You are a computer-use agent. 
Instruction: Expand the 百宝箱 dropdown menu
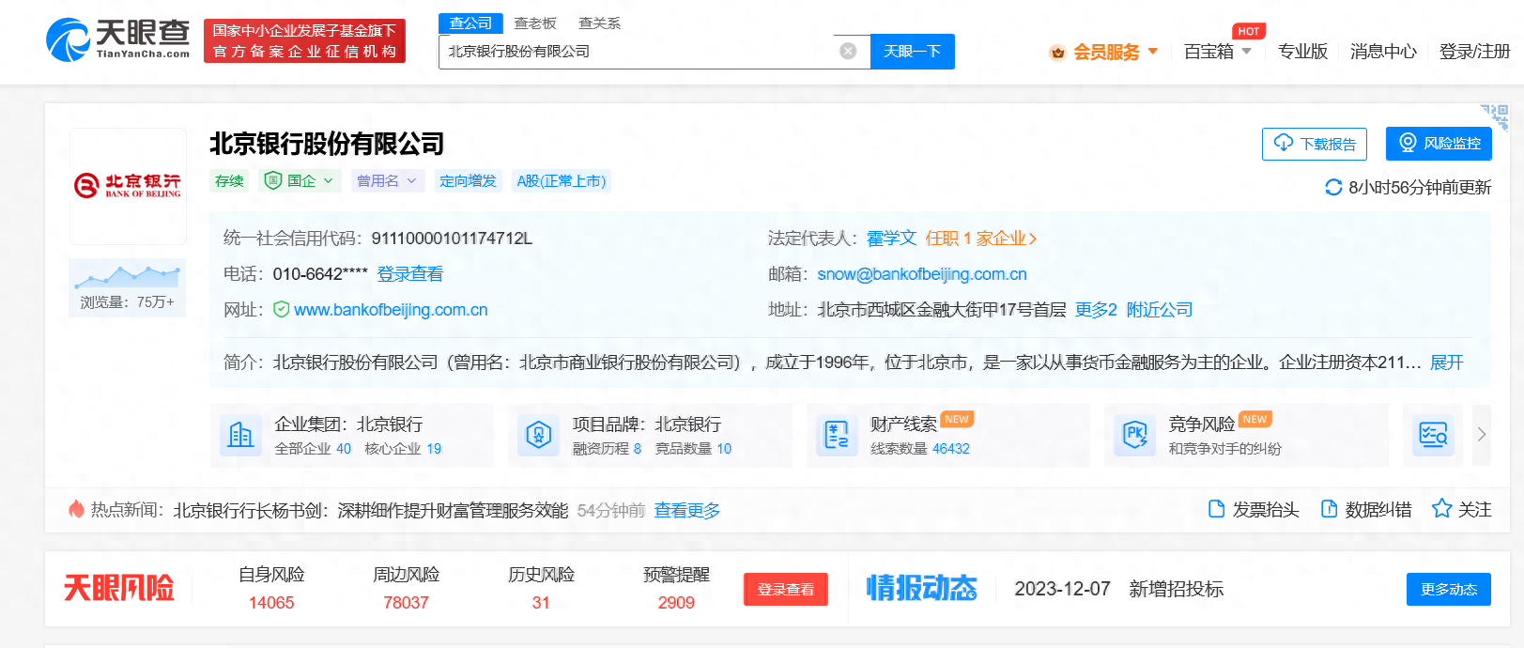tap(1218, 52)
